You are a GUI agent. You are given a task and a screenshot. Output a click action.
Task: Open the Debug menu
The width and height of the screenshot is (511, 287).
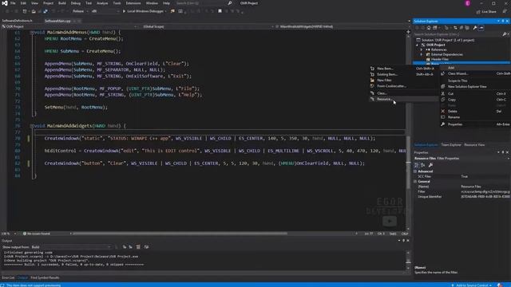[76, 3]
